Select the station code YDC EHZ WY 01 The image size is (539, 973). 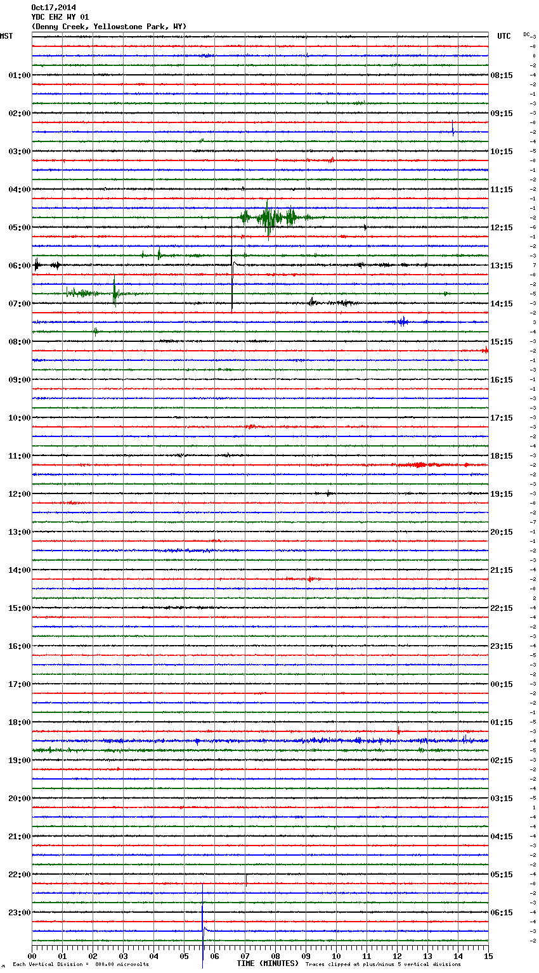coord(60,17)
